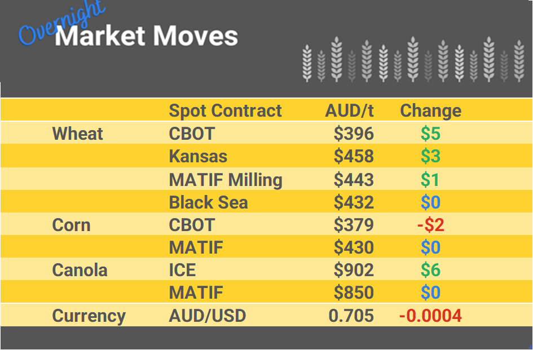
Task: Click the "Change" column header
Action: pos(430,110)
